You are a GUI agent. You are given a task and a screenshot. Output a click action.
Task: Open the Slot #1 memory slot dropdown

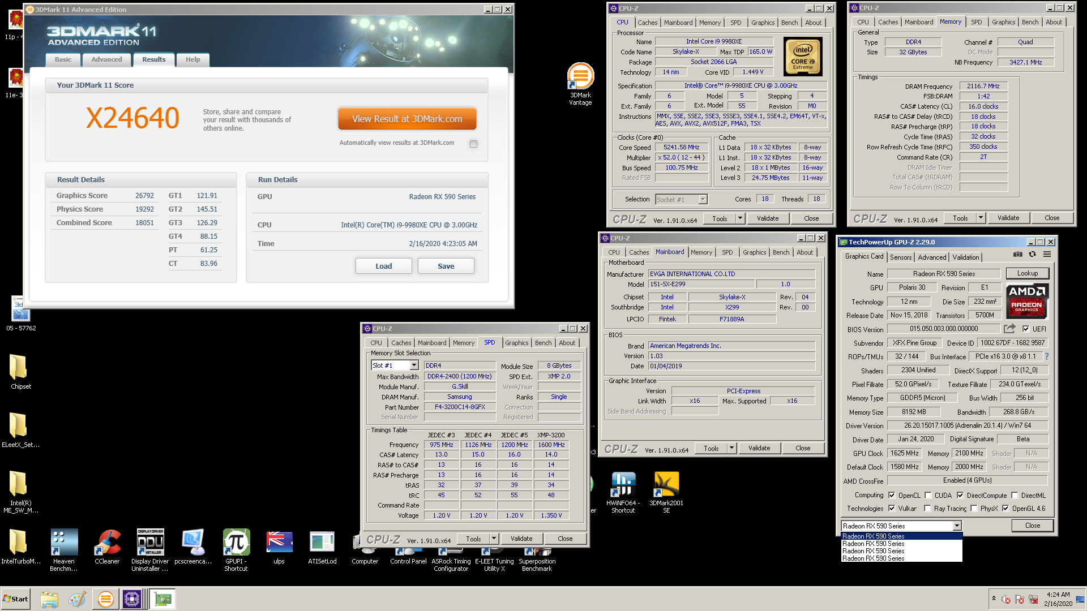point(414,365)
